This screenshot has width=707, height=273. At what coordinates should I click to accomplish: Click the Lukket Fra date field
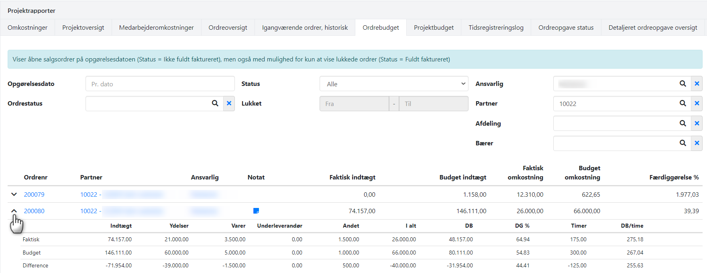pos(354,104)
